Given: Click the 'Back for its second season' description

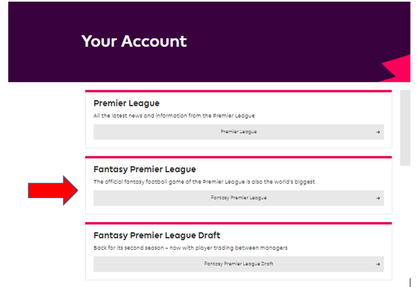Looking at the screenshot, I should [190, 248].
